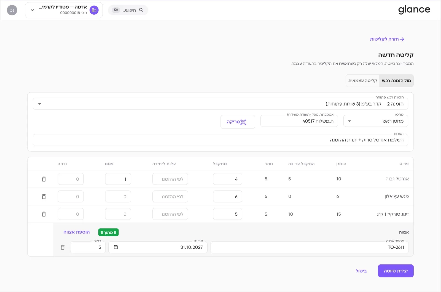The image size is (441, 292).
Task: Click the 5 מתוך 5 green badge
Action: pos(108,232)
